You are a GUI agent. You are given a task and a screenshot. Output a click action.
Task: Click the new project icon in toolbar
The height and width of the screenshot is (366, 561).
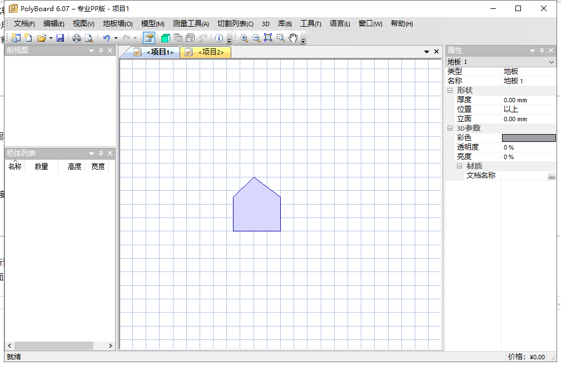pos(16,38)
